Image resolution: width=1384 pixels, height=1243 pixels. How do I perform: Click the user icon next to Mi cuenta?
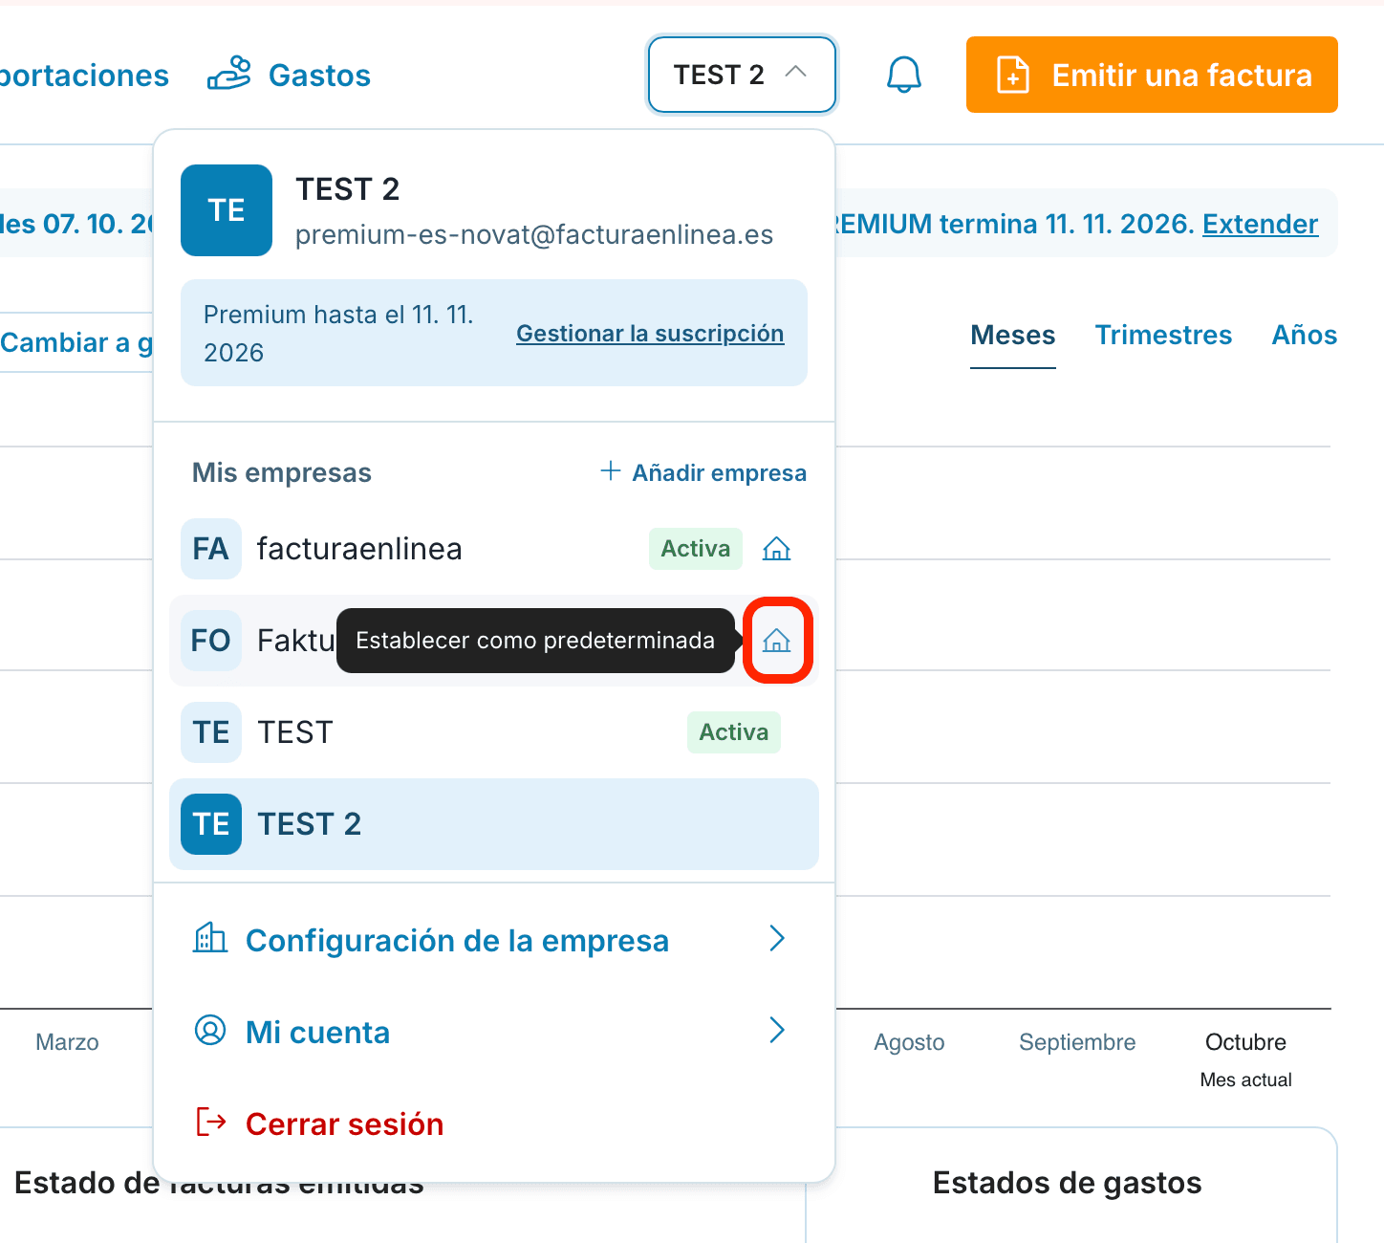pos(210,1030)
